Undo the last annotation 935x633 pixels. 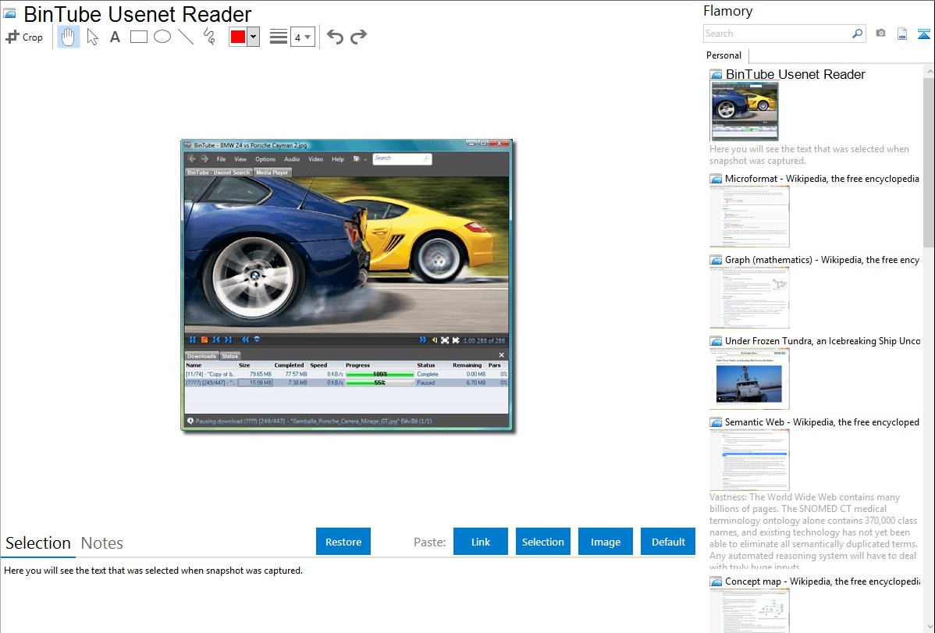[x=335, y=37]
